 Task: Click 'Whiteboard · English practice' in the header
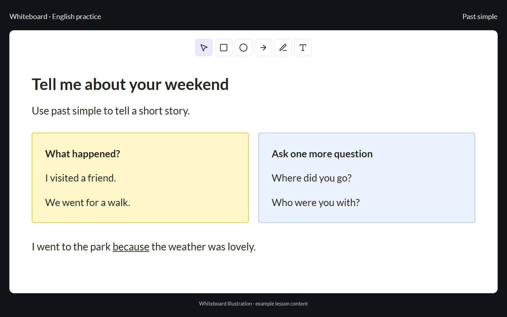(55, 17)
